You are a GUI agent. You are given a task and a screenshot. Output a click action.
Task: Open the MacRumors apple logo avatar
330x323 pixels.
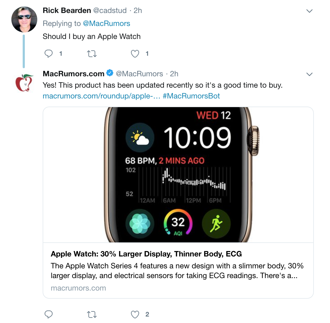pyautogui.click(x=24, y=83)
